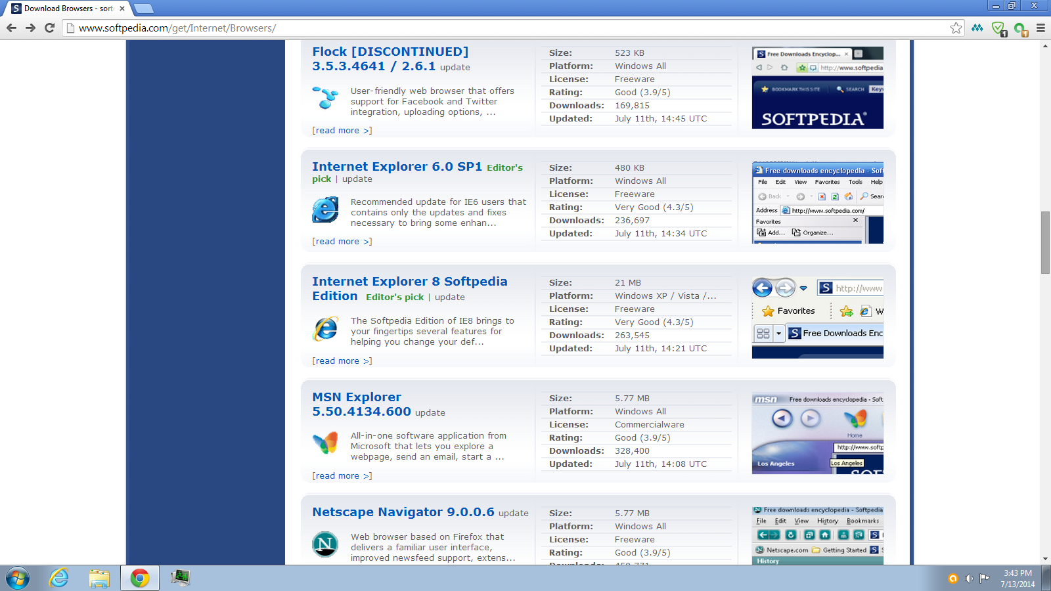Select the Download Browsers tab
Image resolution: width=1051 pixels, height=591 pixels.
tap(68, 9)
